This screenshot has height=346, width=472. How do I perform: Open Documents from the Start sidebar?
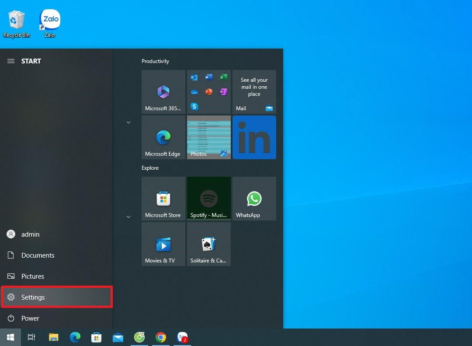[56, 255]
